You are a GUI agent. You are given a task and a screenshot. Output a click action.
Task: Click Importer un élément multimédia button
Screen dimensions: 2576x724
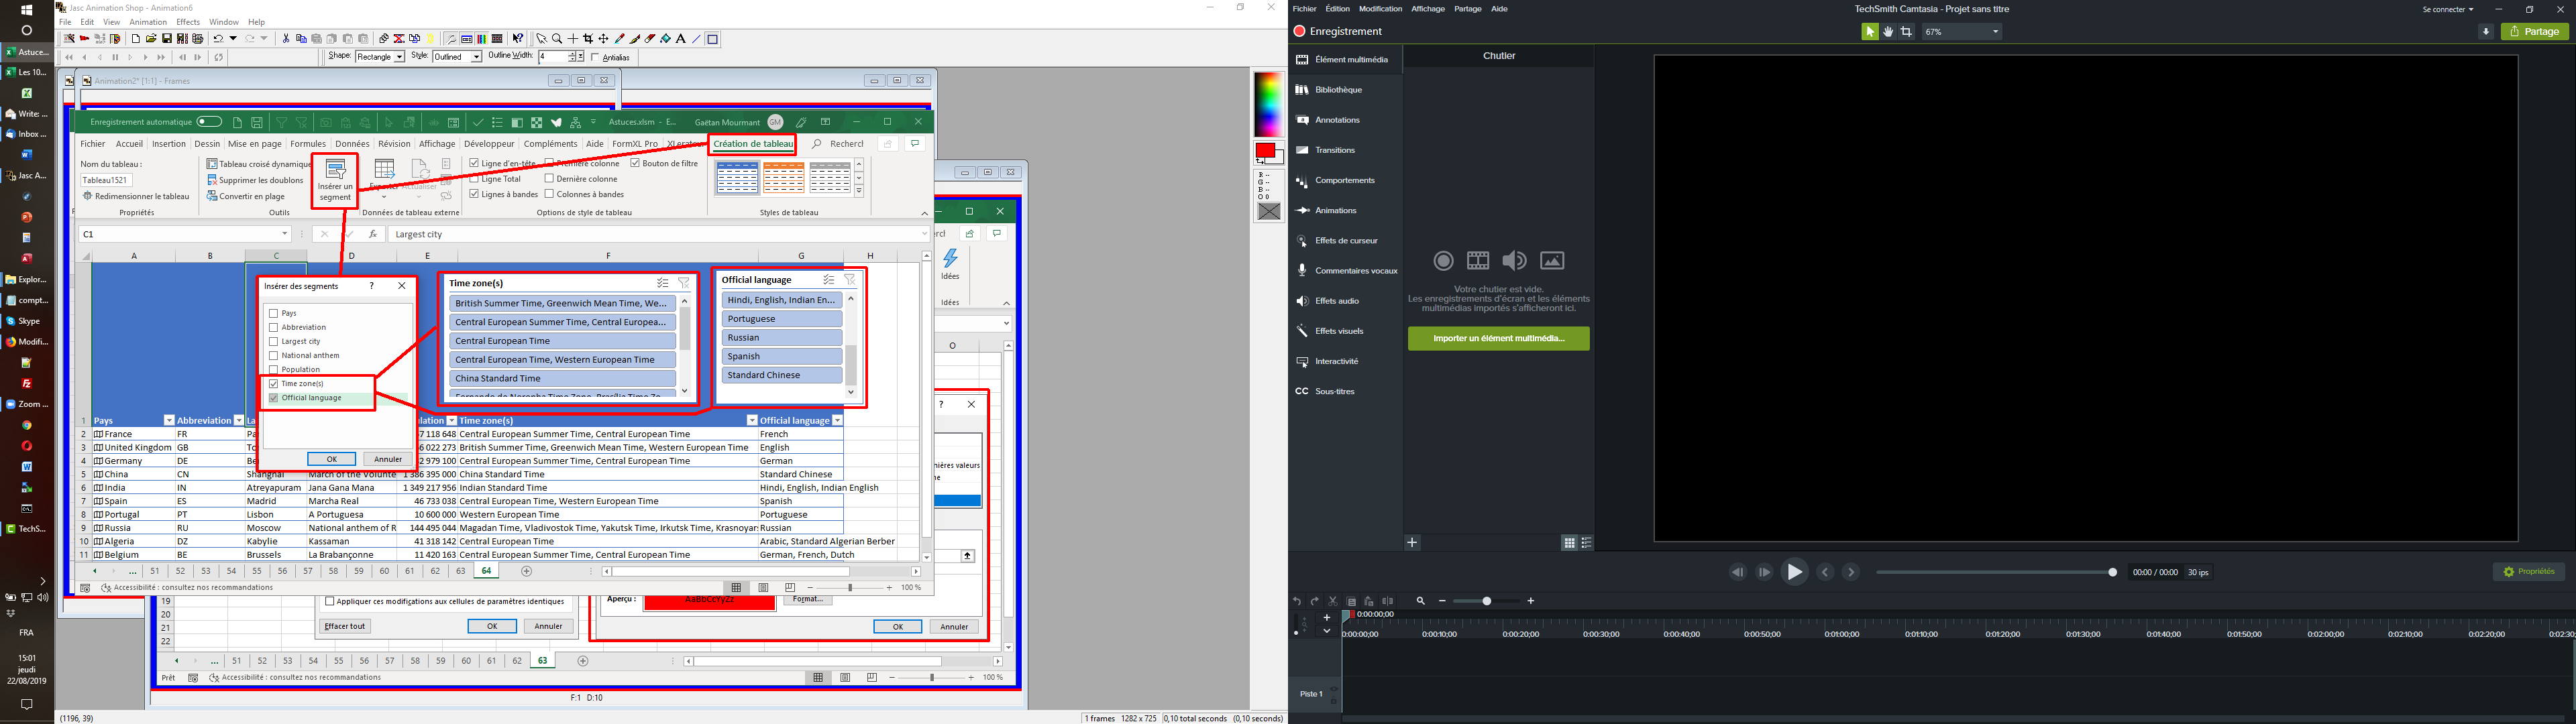pyautogui.click(x=1498, y=339)
